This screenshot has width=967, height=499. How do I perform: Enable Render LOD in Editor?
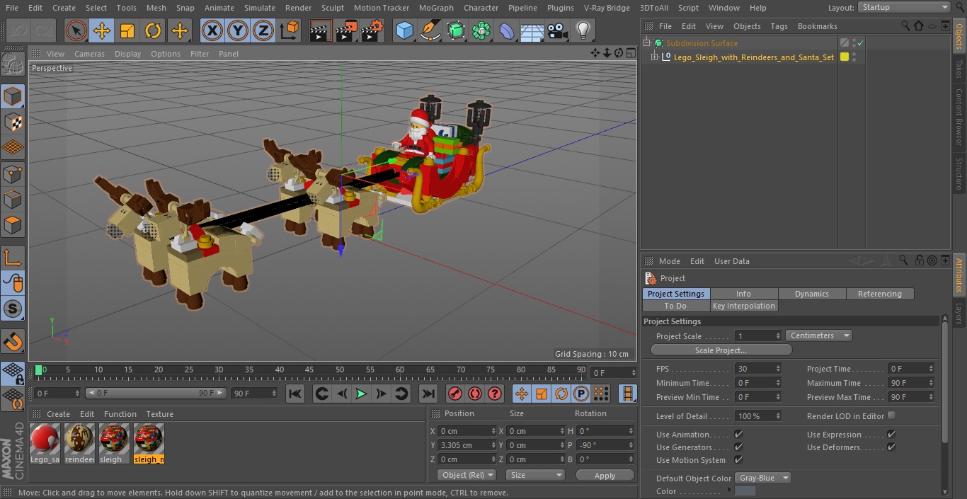891,415
